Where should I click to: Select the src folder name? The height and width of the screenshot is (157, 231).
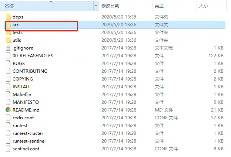[x=16, y=25]
